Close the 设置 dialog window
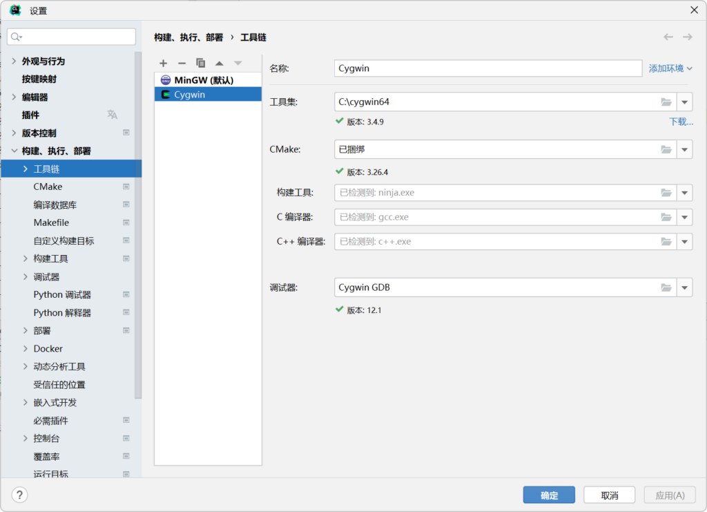Screen dimensions: 707x512 [695, 10]
